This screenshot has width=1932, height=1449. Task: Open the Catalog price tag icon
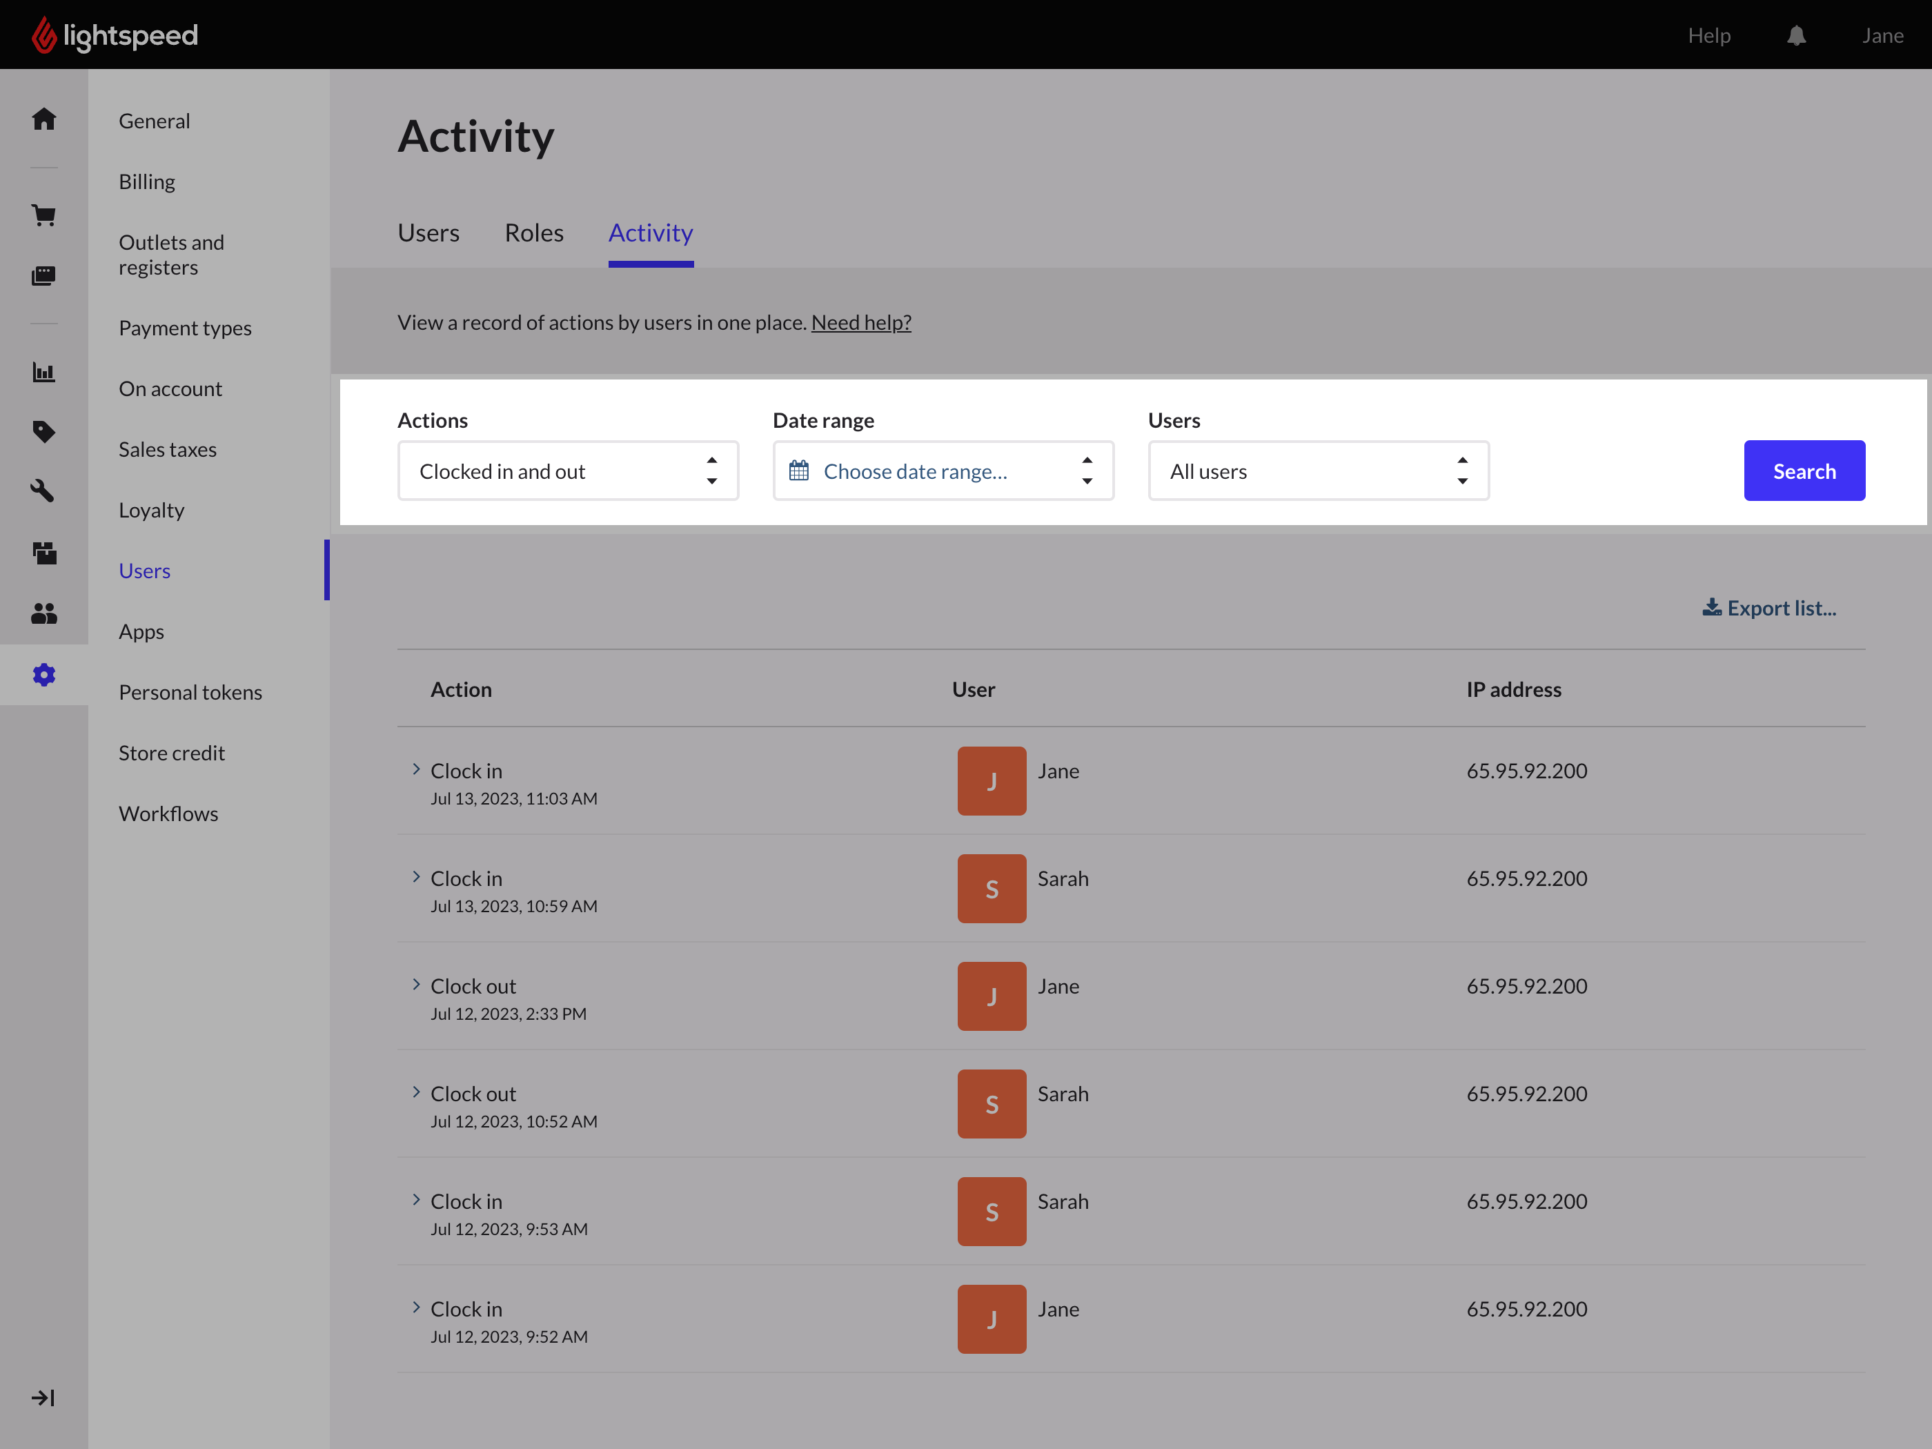point(43,431)
